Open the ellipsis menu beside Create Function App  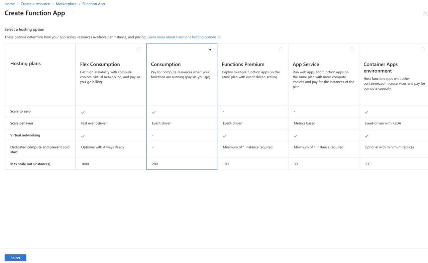pos(74,13)
